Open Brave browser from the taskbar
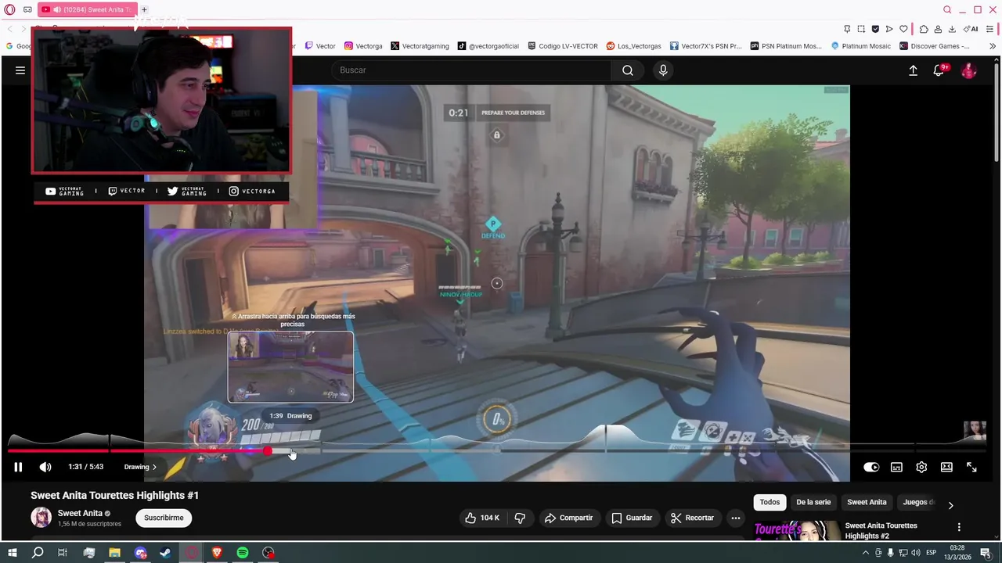This screenshot has width=1002, height=563. (x=217, y=553)
